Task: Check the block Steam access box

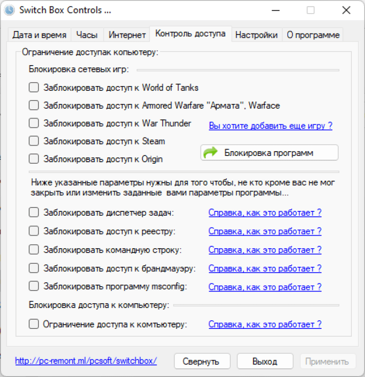Action: coord(34,141)
